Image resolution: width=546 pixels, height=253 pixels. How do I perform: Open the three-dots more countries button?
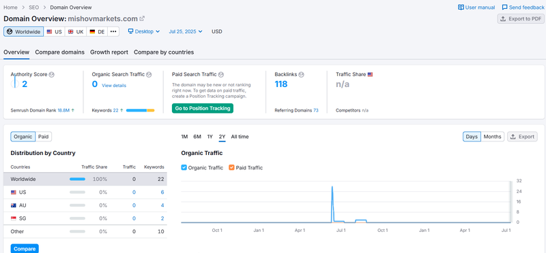point(113,31)
